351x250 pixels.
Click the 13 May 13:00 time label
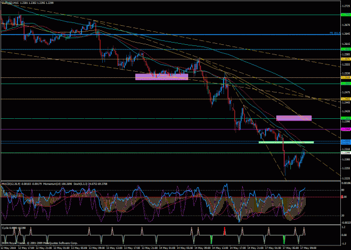pyautogui.click(x=114, y=248)
